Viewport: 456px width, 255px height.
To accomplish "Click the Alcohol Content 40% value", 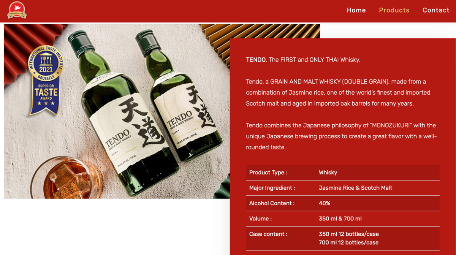I will click(x=325, y=203).
